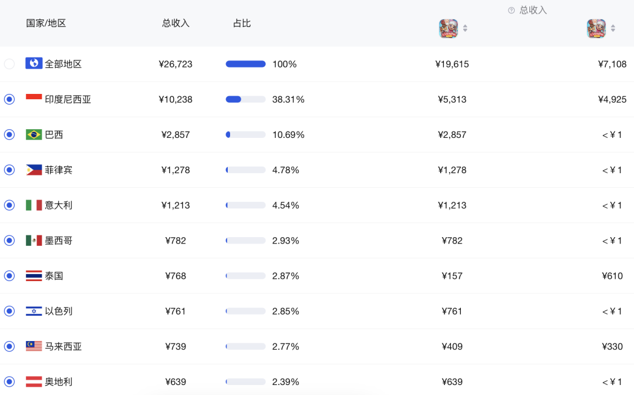
Task: Select the 全部地区 radio button
Action: point(9,64)
